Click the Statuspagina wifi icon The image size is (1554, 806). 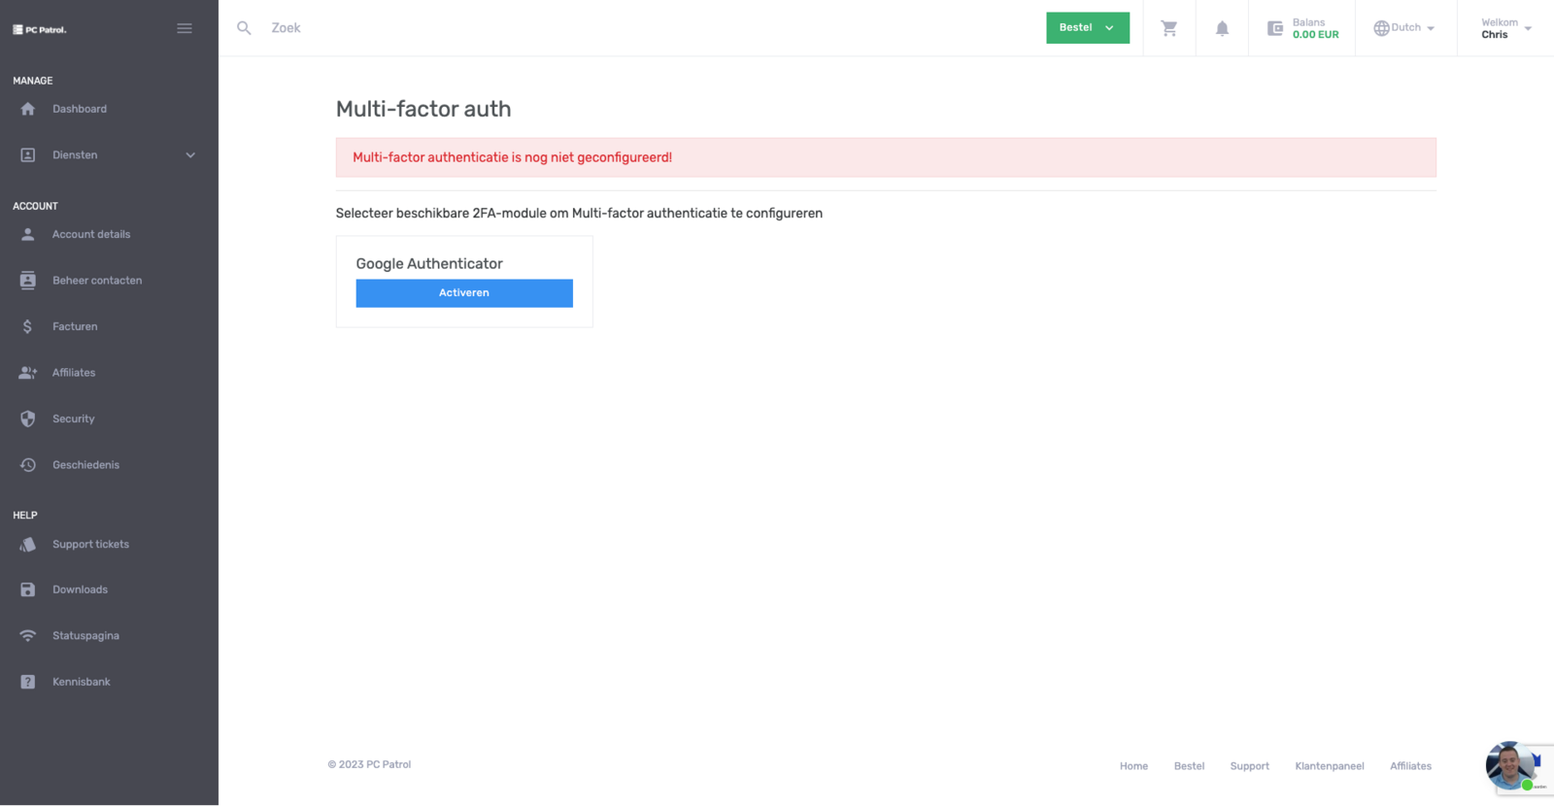pos(28,636)
